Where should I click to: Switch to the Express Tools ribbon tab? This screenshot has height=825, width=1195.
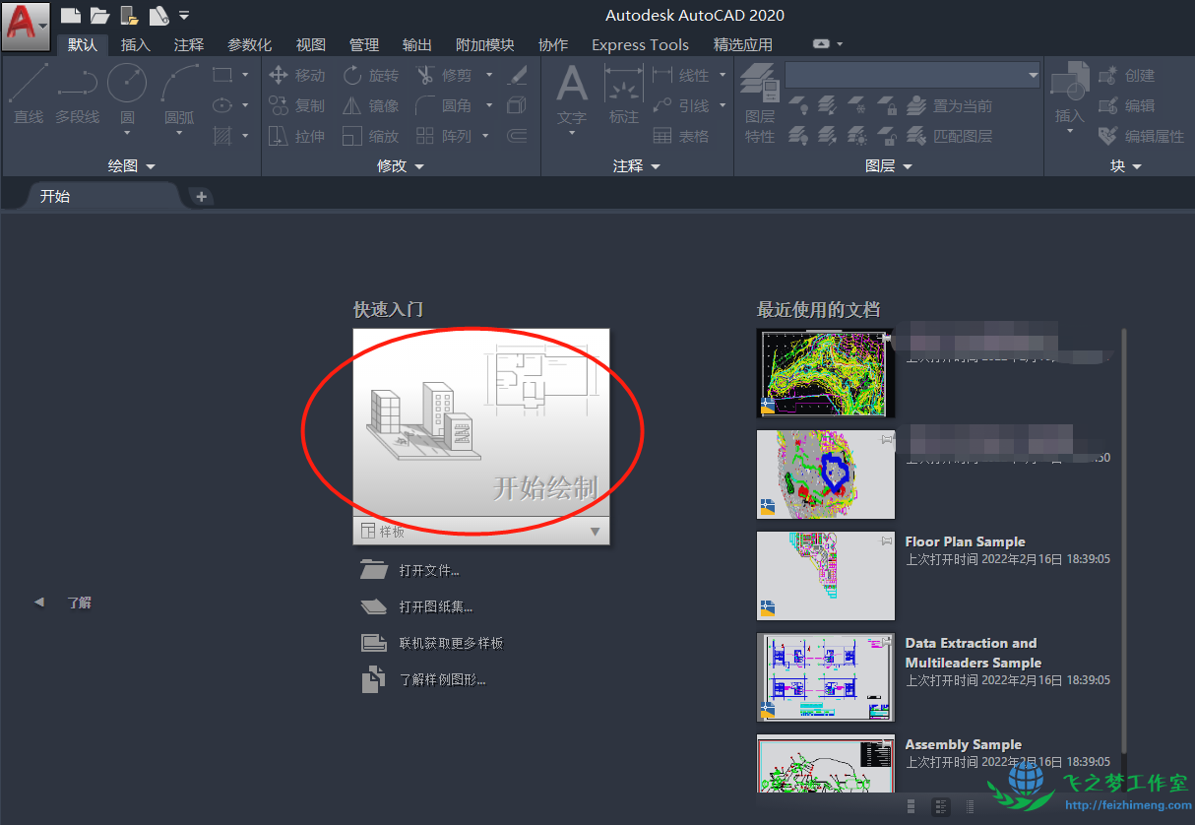click(640, 44)
